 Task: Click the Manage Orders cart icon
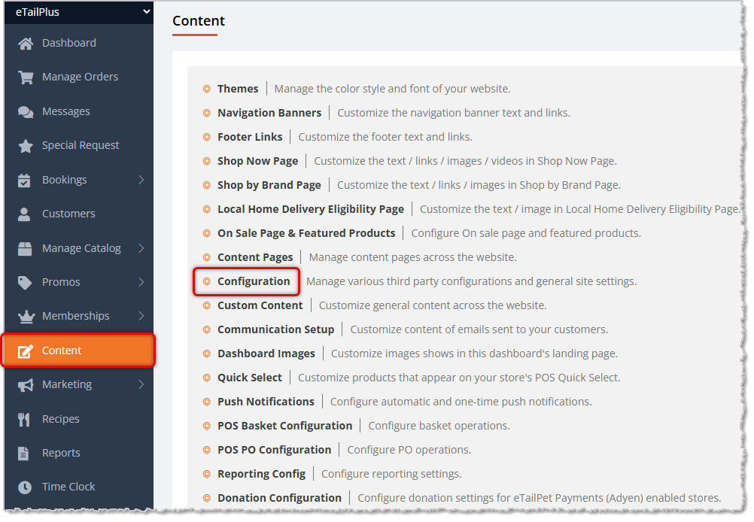[x=26, y=77]
